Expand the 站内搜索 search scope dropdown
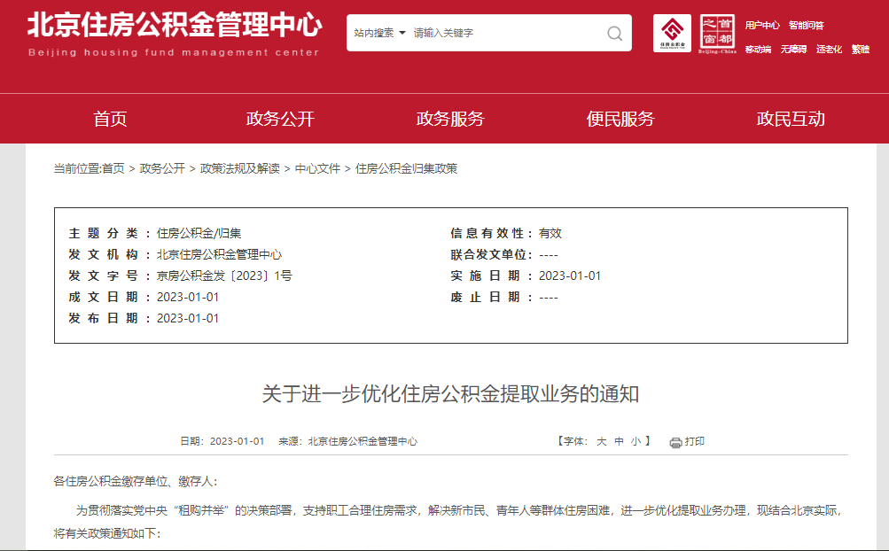Viewport: 889px width, 551px height. point(379,33)
